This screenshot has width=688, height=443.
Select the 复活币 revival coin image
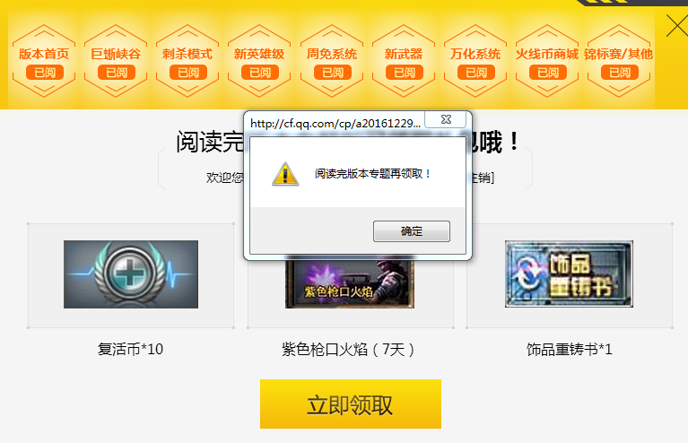click(x=131, y=274)
